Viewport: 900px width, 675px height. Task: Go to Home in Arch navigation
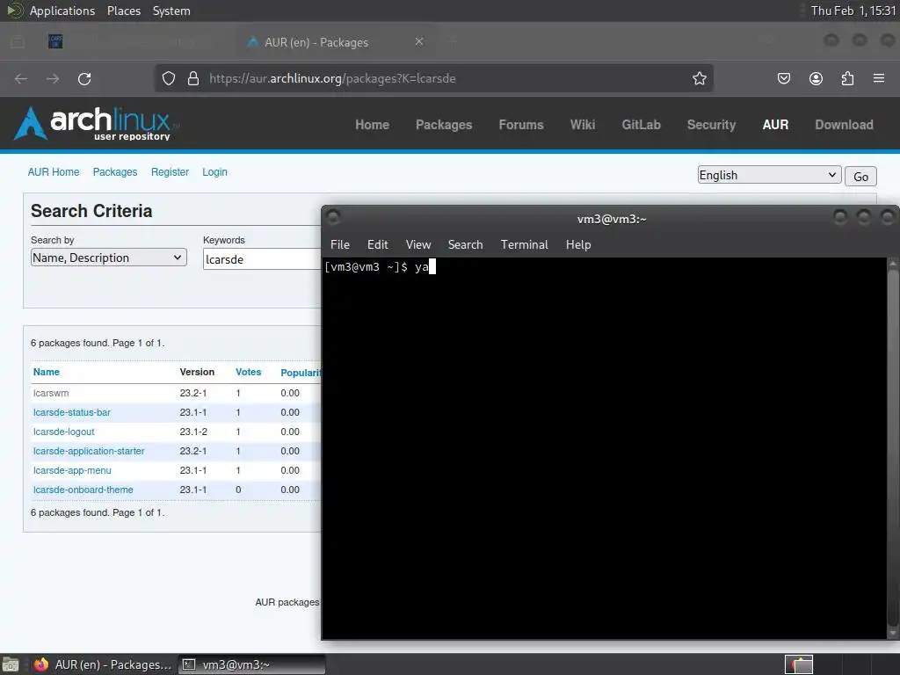click(x=372, y=125)
